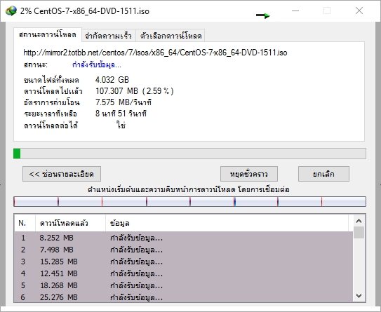The width and height of the screenshot is (381, 312).
Task: Click the green download progress bar
Action: (189, 154)
